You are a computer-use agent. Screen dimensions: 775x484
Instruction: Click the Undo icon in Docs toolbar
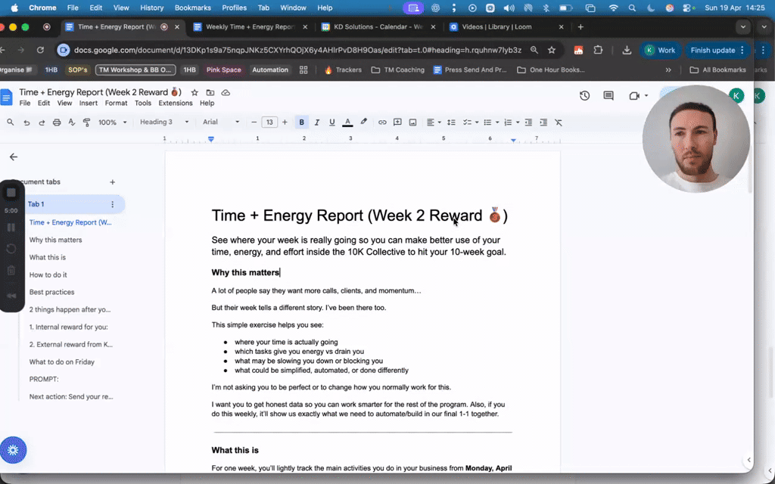click(26, 123)
